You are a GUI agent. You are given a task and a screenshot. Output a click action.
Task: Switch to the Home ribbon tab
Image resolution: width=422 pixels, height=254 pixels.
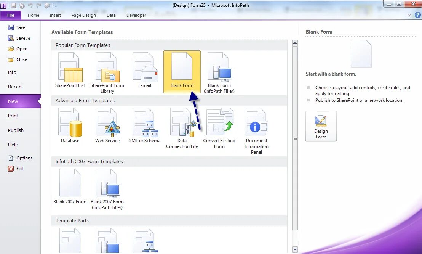(x=34, y=15)
